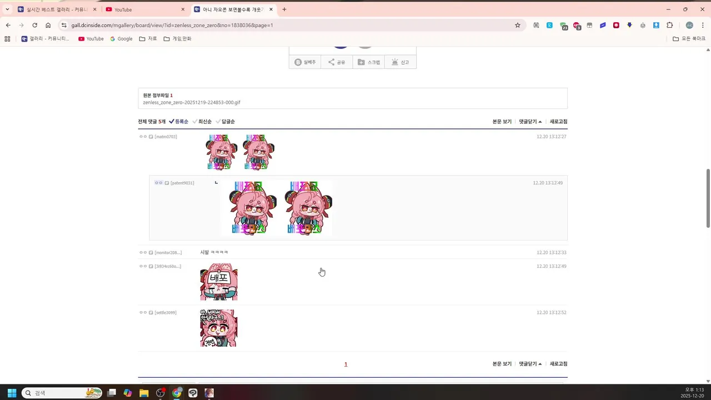Open the Extensions puzzle piece menu
This screenshot has height=400, width=711.
669,25
